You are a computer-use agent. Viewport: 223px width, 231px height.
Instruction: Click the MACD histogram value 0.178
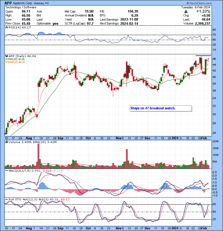coord(58,171)
